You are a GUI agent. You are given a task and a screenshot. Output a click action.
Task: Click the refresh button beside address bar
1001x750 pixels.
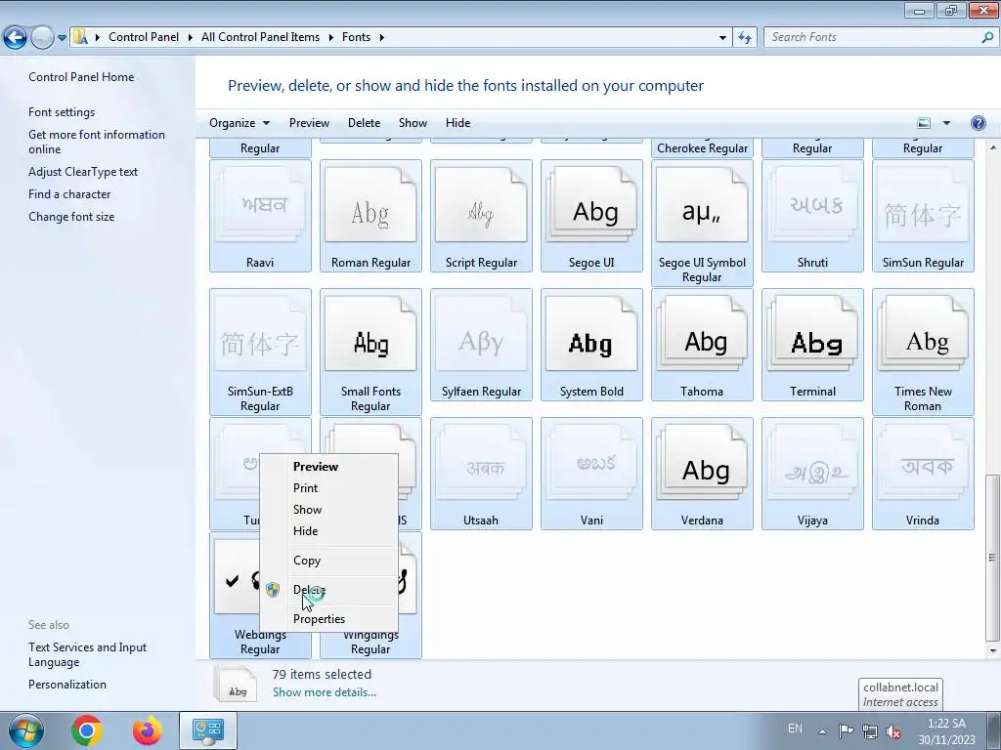744,37
